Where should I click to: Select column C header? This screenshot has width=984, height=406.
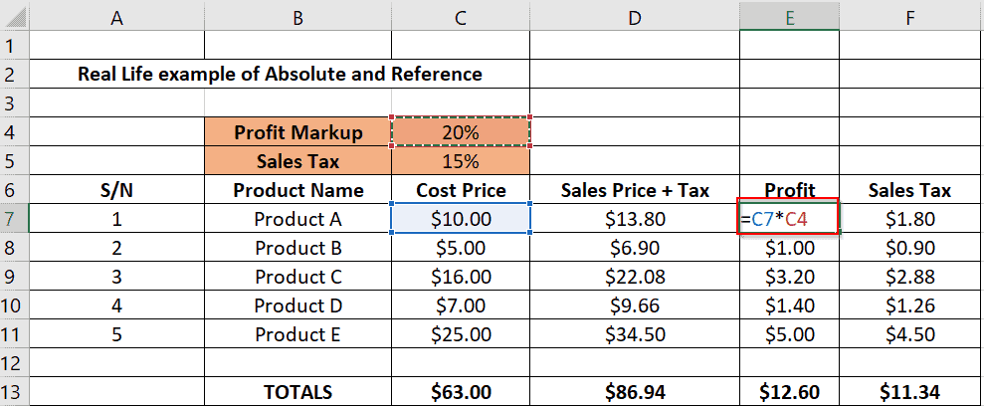coord(461,19)
